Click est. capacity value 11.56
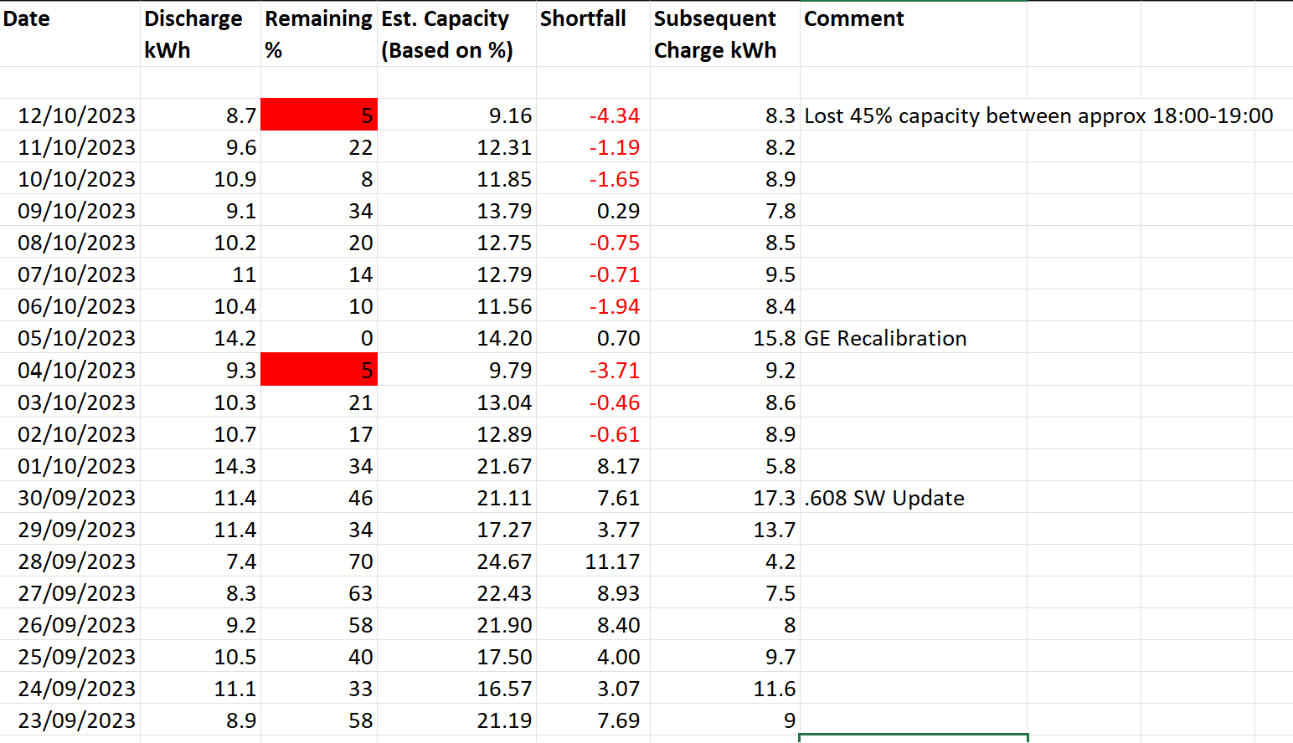Viewport: 1293px width, 743px height. point(456,306)
